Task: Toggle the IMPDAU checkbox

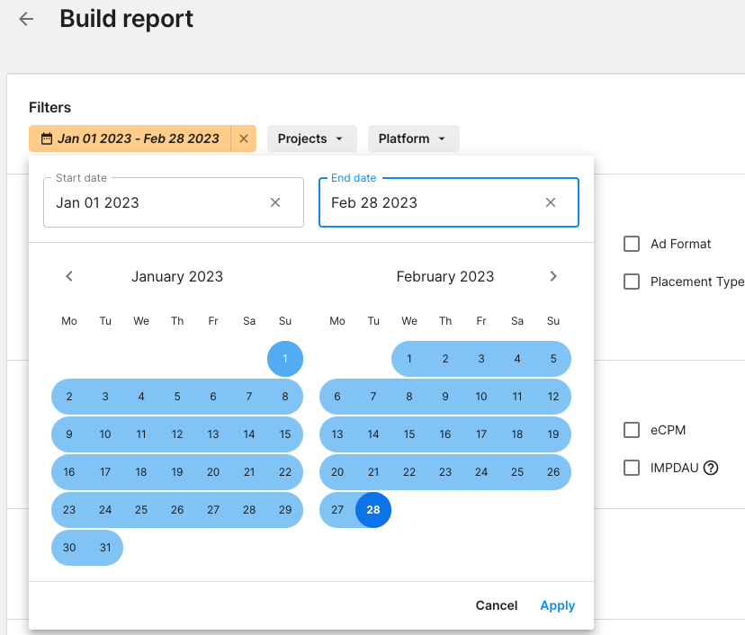Action: [x=632, y=468]
